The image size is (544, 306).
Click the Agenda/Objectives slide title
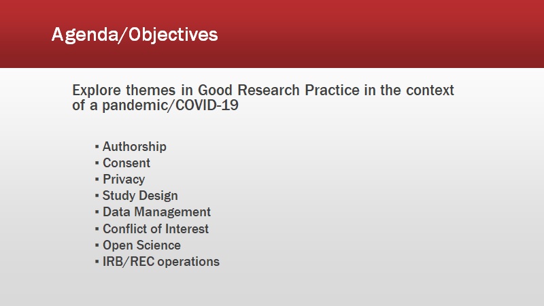(x=135, y=35)
